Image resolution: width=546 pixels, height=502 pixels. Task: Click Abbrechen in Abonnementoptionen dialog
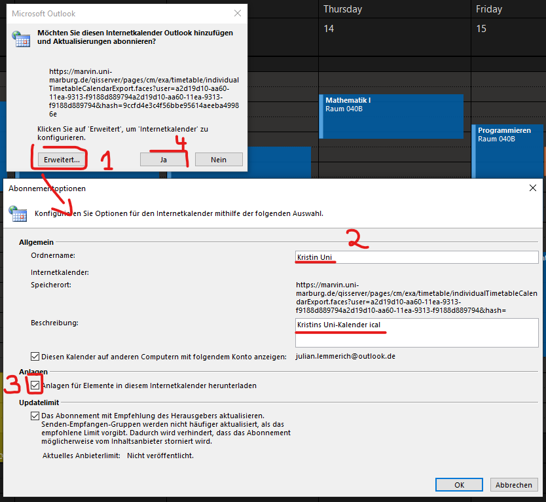(x=514, y=484)
